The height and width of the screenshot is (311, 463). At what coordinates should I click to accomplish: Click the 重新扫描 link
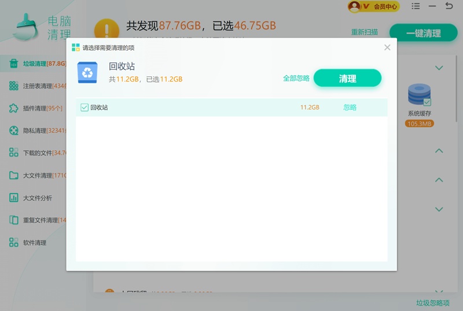(365, 32)
